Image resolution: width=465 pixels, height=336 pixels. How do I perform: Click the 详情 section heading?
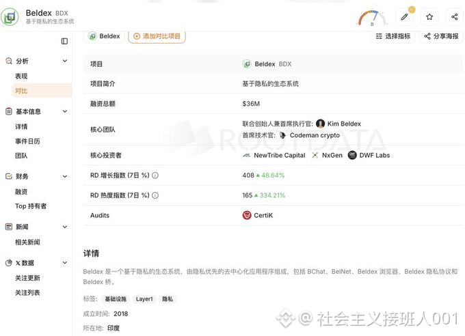click(91, 253)
